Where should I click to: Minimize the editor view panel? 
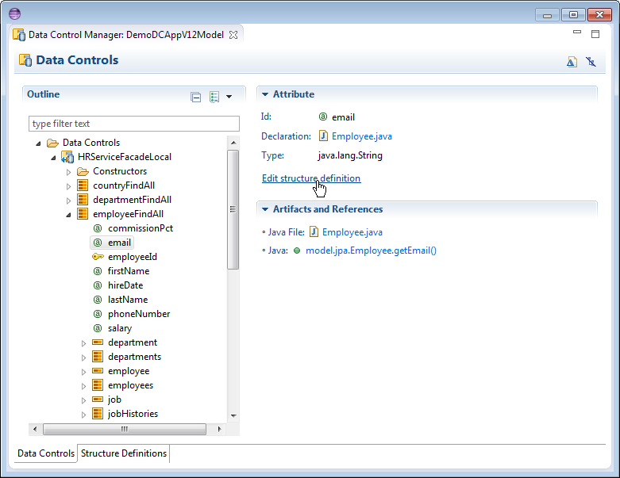coord(577,33)
